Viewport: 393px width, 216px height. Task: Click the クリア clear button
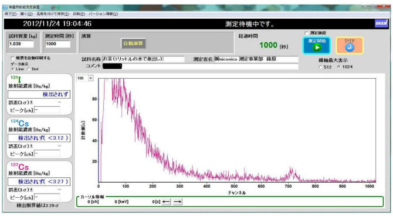(x=350, y=45)
